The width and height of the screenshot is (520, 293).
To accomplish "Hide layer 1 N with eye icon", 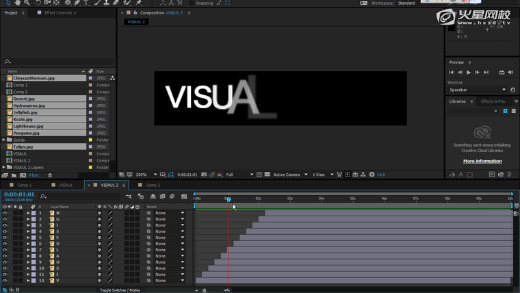I will 5,213.
